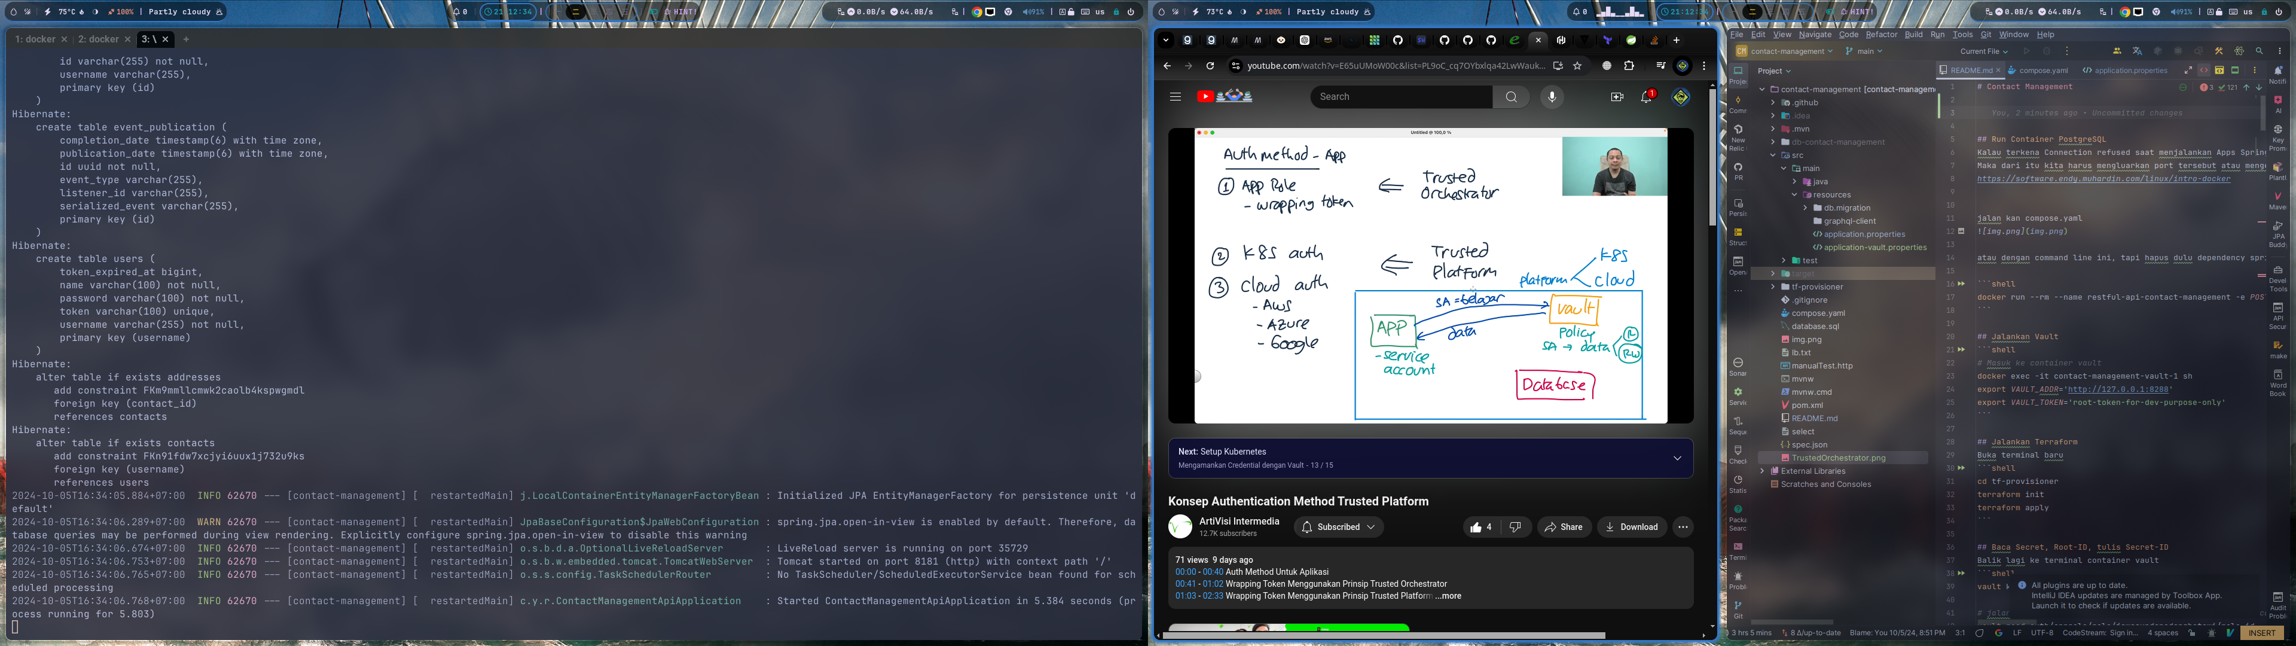Open the browser media control icon
This screenshot has width=2296, height=646.
tap(1660, 66)
